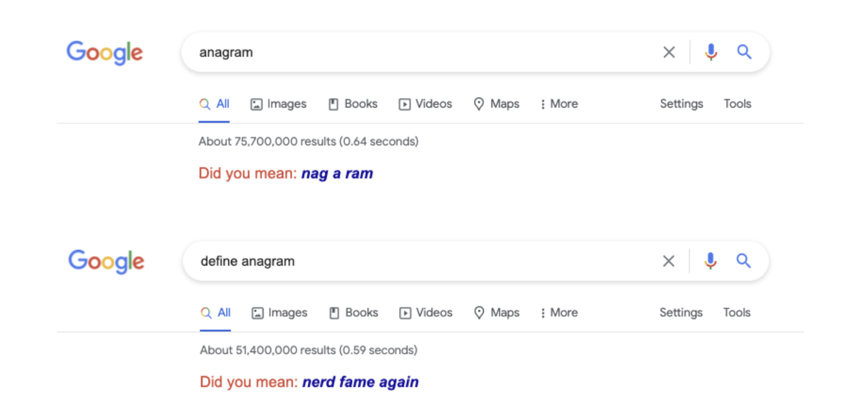The image size is (856, 416).
Task: Select Maps tab in the bottom results
Action: pyautogui.click(x=497, y=313)
